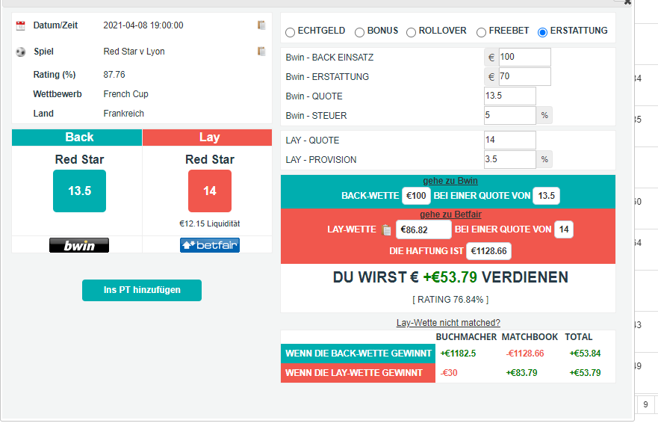The image size is (658, 435).
Task: Click the '€12.15 Liquidität' text
Action: (209, 223)
